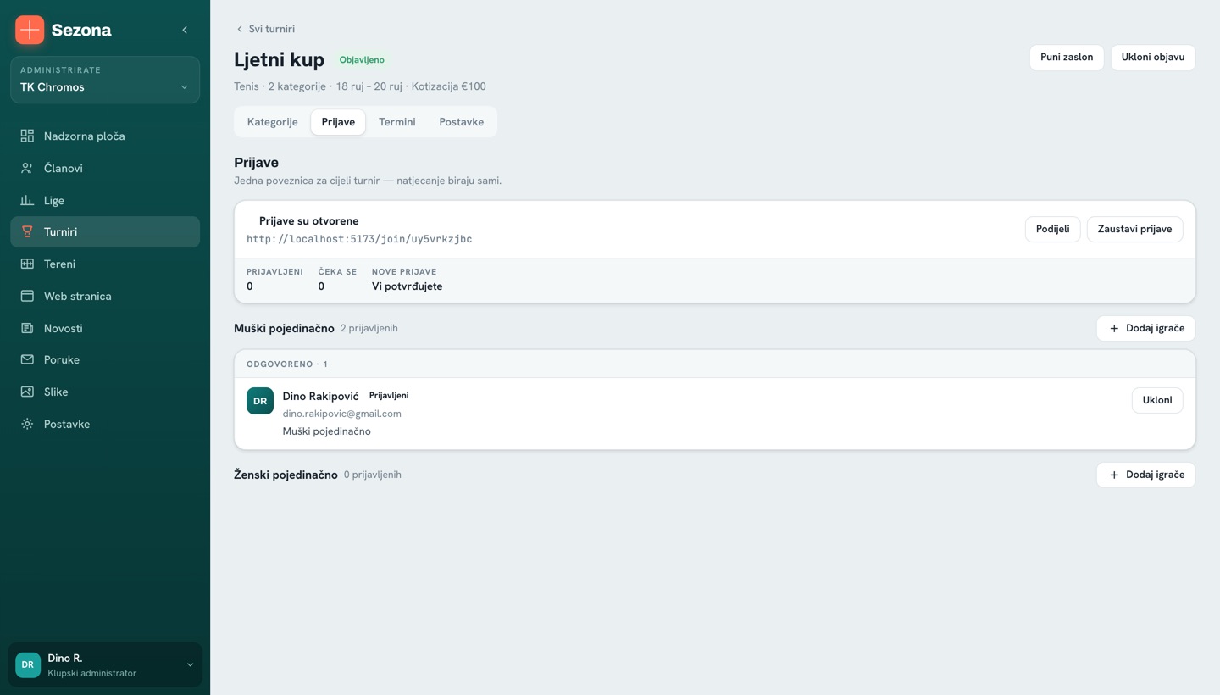Remove Dino Rakipović with Ukloni button
The width and height of the screenshot is (1220, 695).
(x=1157, y=400)
